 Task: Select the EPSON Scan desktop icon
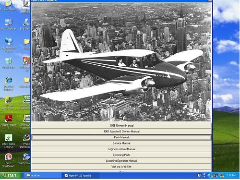(x=25, y=24)
